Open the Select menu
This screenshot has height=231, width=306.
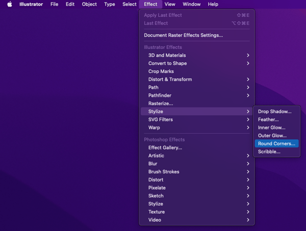[x=130, y=4]
